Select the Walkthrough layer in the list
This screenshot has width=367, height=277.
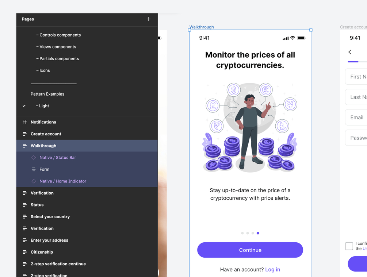pyautogui.click(x=87, y=146)
